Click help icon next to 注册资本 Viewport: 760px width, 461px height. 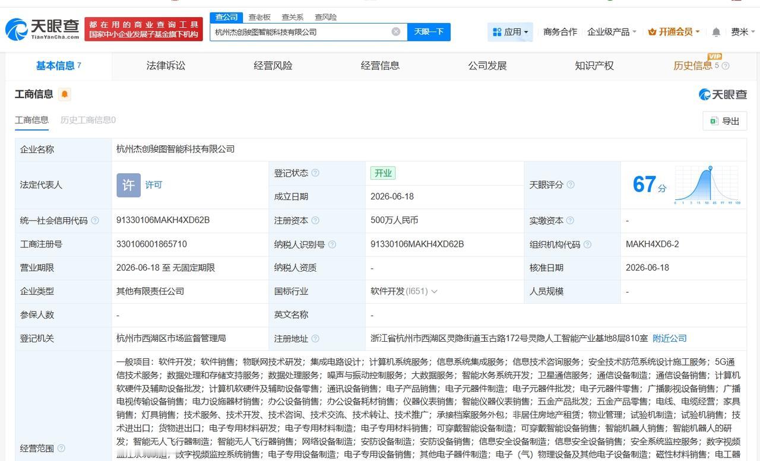[315, 220]
